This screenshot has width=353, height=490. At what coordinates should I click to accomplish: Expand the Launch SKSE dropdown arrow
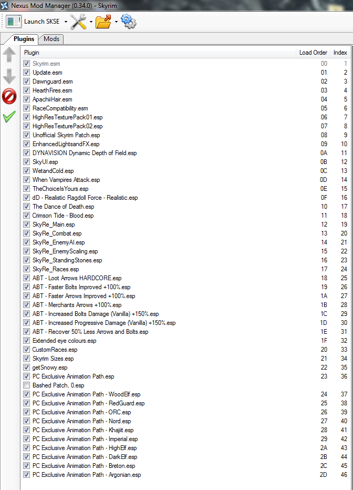pyautogui.click(x=66, y=22)
